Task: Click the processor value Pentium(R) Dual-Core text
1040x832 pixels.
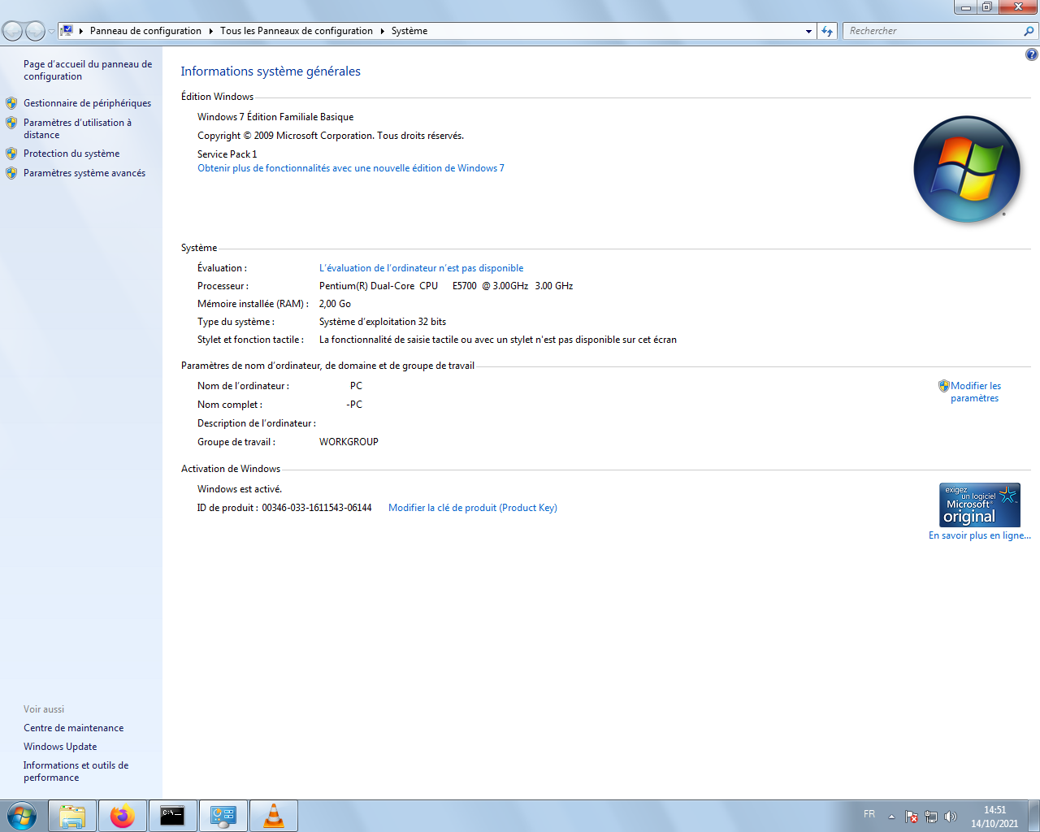Action: pos(446,286)
